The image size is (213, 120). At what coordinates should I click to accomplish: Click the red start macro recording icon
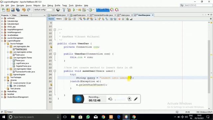[x=119, y=19]
